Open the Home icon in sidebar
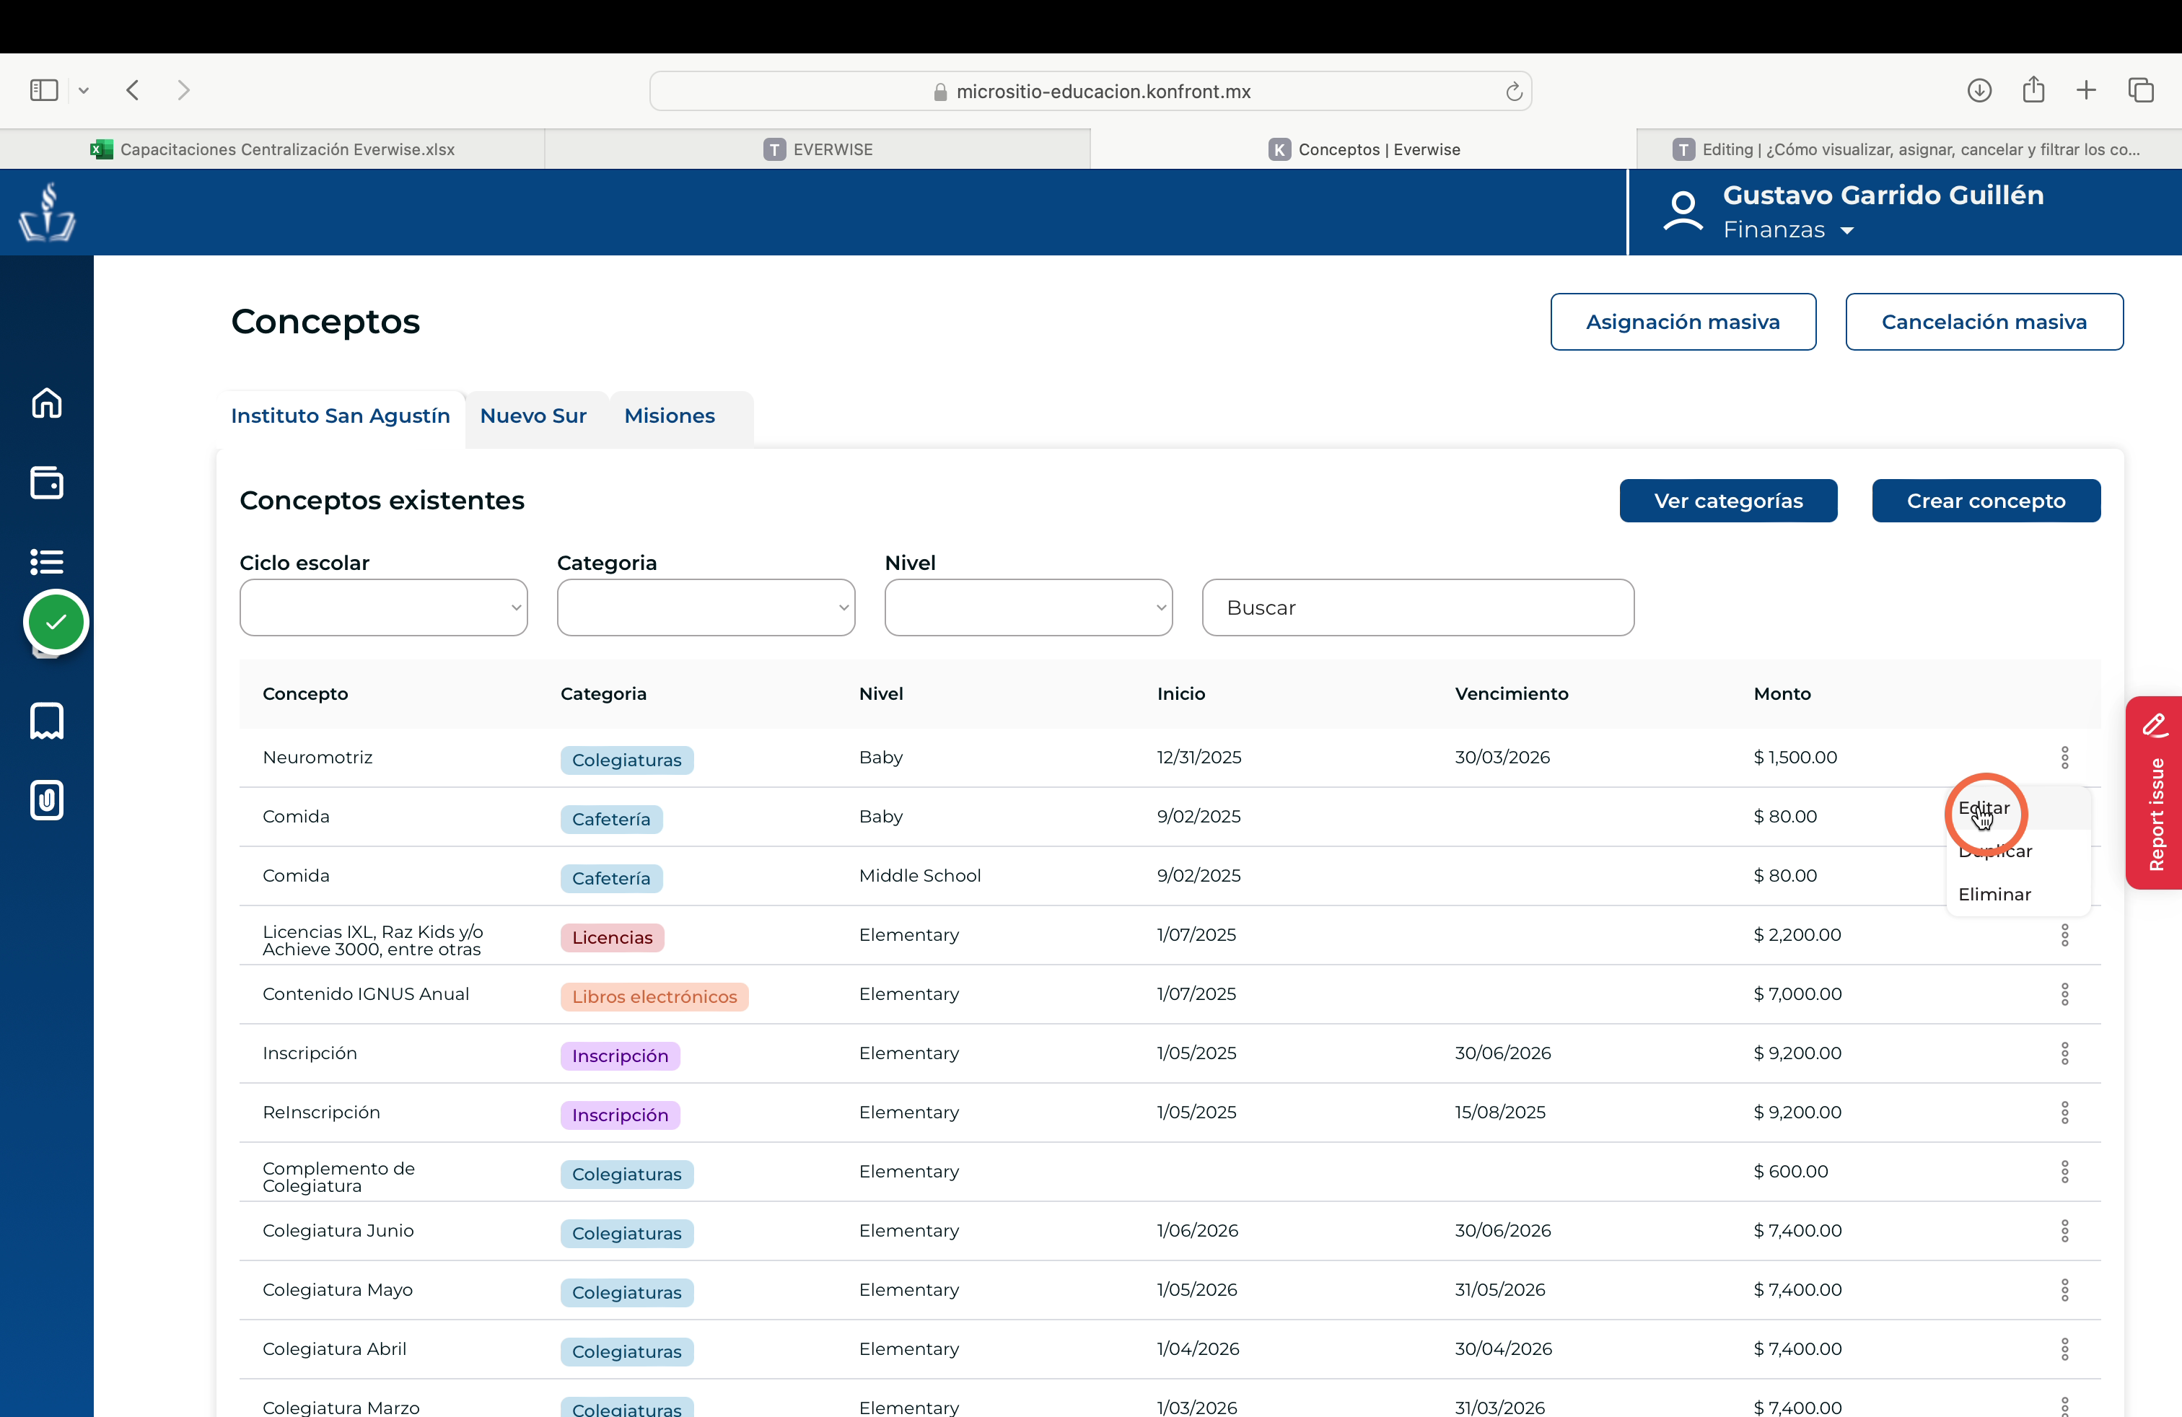This screenshot has width=2182, height=1417. [47, 403]
